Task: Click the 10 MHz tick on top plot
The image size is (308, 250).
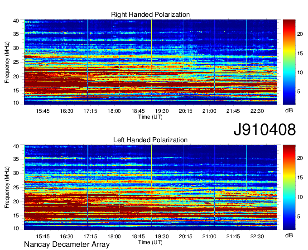Action: [16, 103]
